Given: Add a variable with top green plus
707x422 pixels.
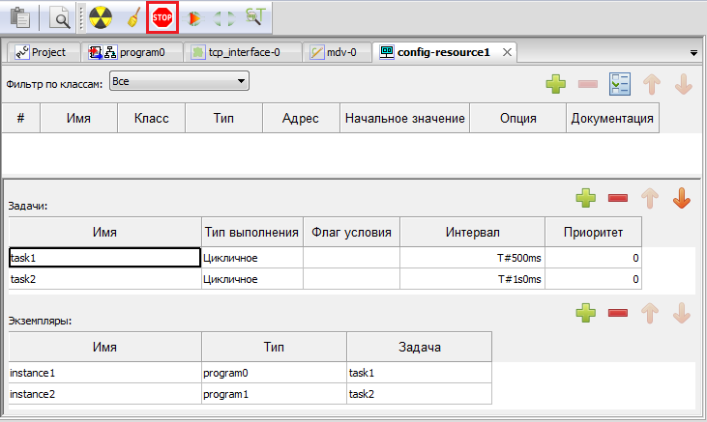Looking at the screenshot, I should pyautogui.click(x=555, y=85).
